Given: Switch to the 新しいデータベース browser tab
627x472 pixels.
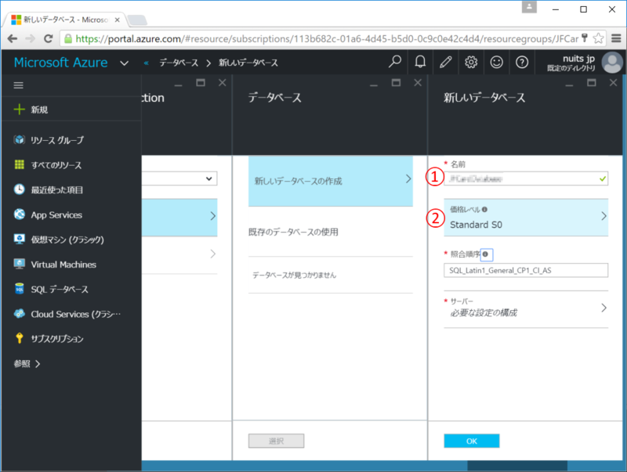Looking at the screenshot, I should tap(66, 20).
